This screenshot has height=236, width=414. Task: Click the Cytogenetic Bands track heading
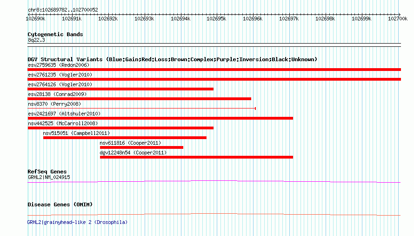click(x=55, y=34)
